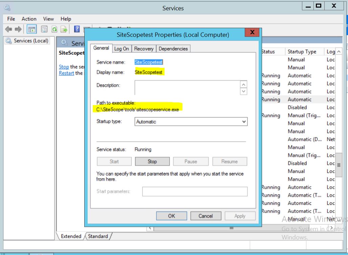The width and height of the screenshot is (348, 255).
Task: Click the Back arrow in the toolbar
Action: pos(9,30)
